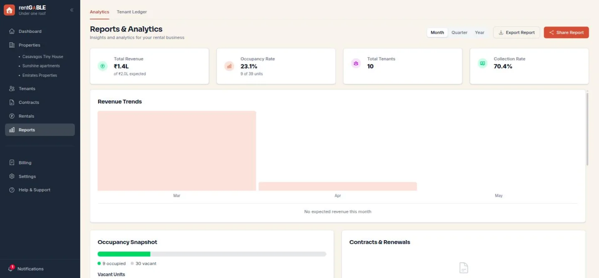Click 'No expected revenue this month' text

338,212
